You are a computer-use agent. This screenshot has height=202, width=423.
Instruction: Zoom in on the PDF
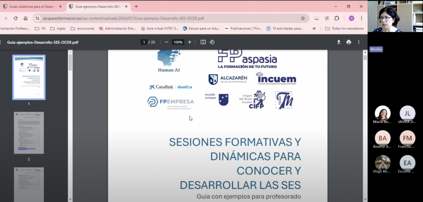[189, 42]
